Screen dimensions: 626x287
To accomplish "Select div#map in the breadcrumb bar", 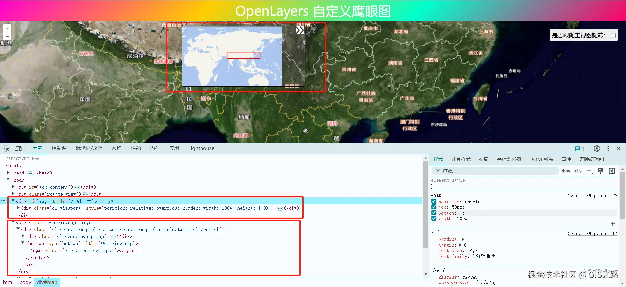I will click(x=47, y=282).
